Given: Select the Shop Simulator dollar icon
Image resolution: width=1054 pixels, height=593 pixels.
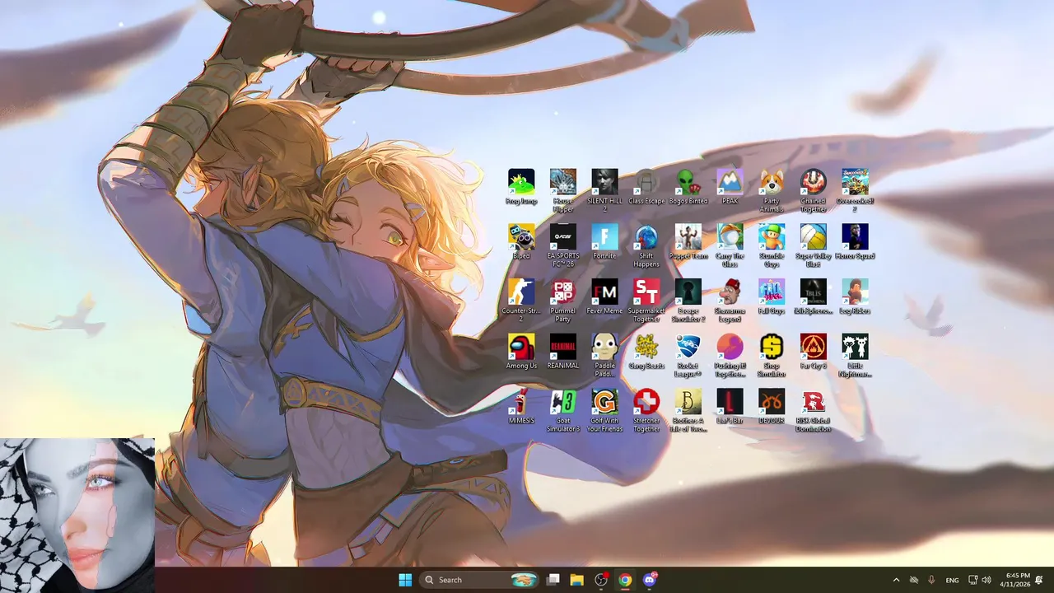Looking at the screenshot, I should (x=772, y=356).
